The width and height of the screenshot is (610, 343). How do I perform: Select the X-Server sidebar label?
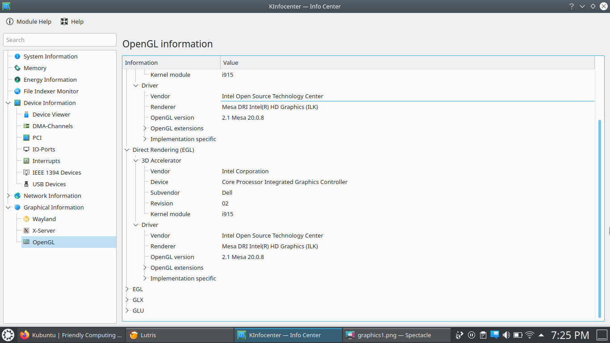(44, 230)
